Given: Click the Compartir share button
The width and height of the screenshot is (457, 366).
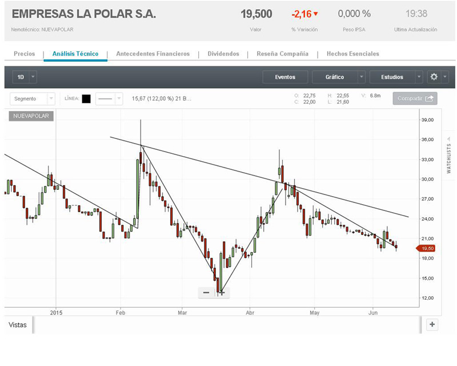Looking at the screenshot, I should (x=415, y=99).
